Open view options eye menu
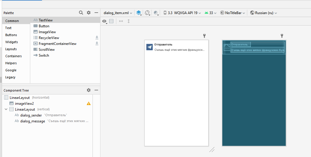Viewport: 311px width, 157px height. coord(105,21)
